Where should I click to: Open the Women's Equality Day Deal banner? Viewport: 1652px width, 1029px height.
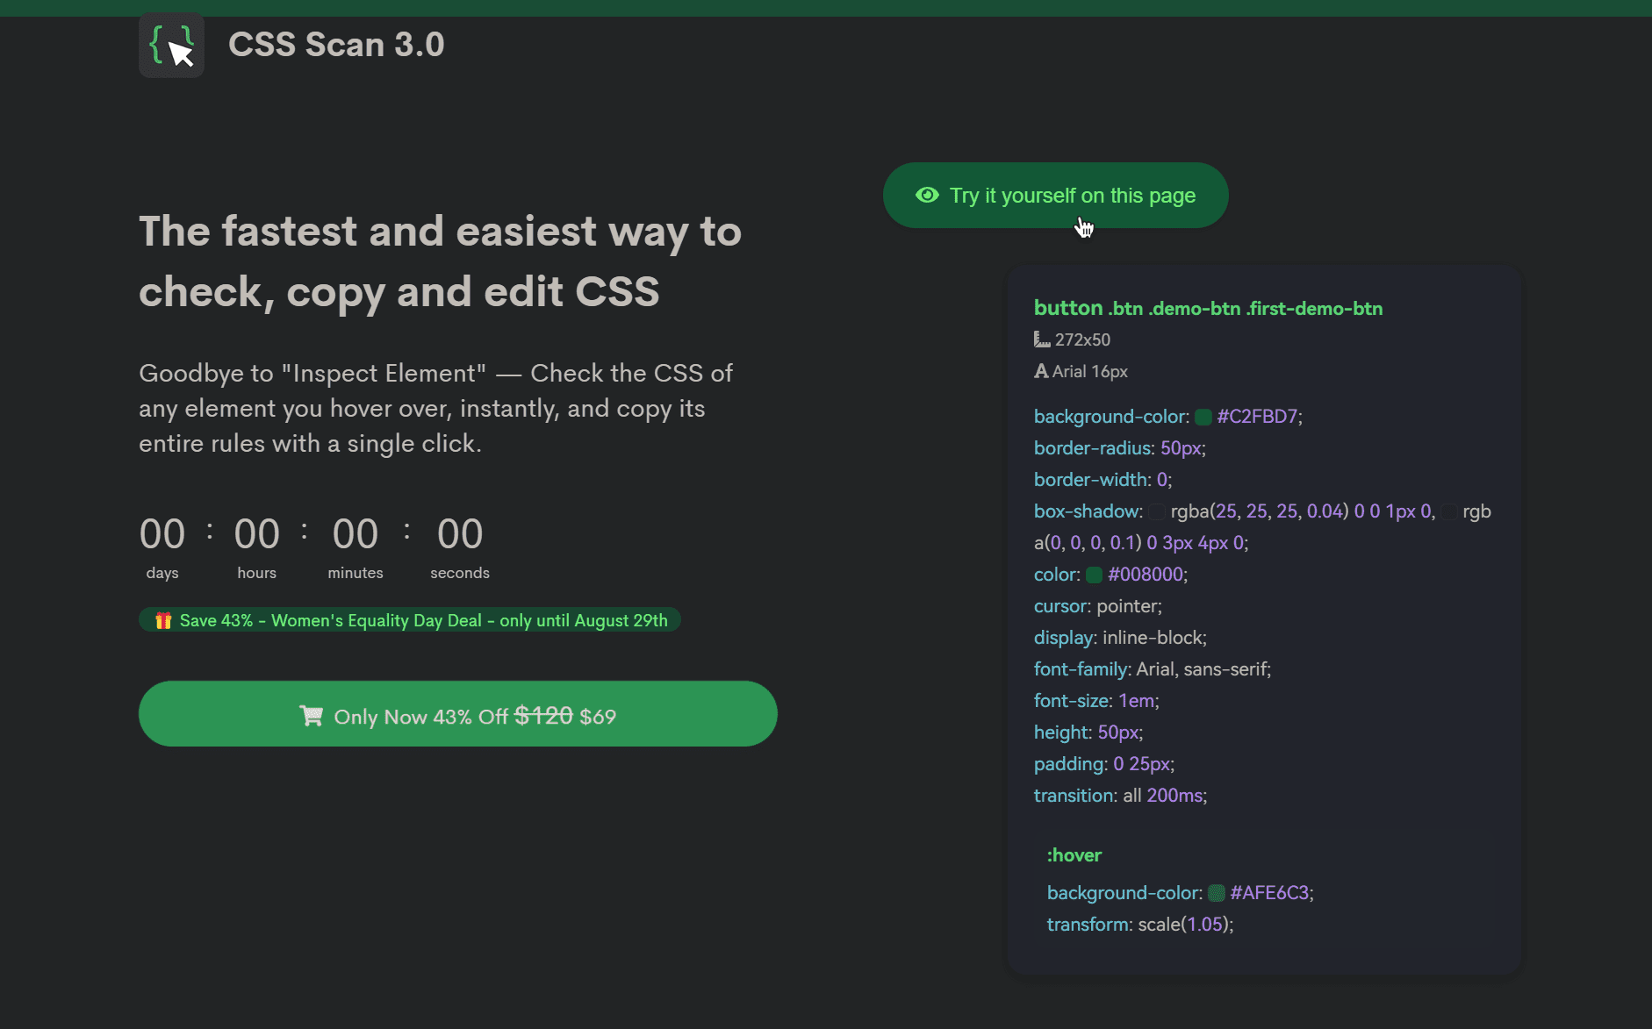tap(409, 619)
